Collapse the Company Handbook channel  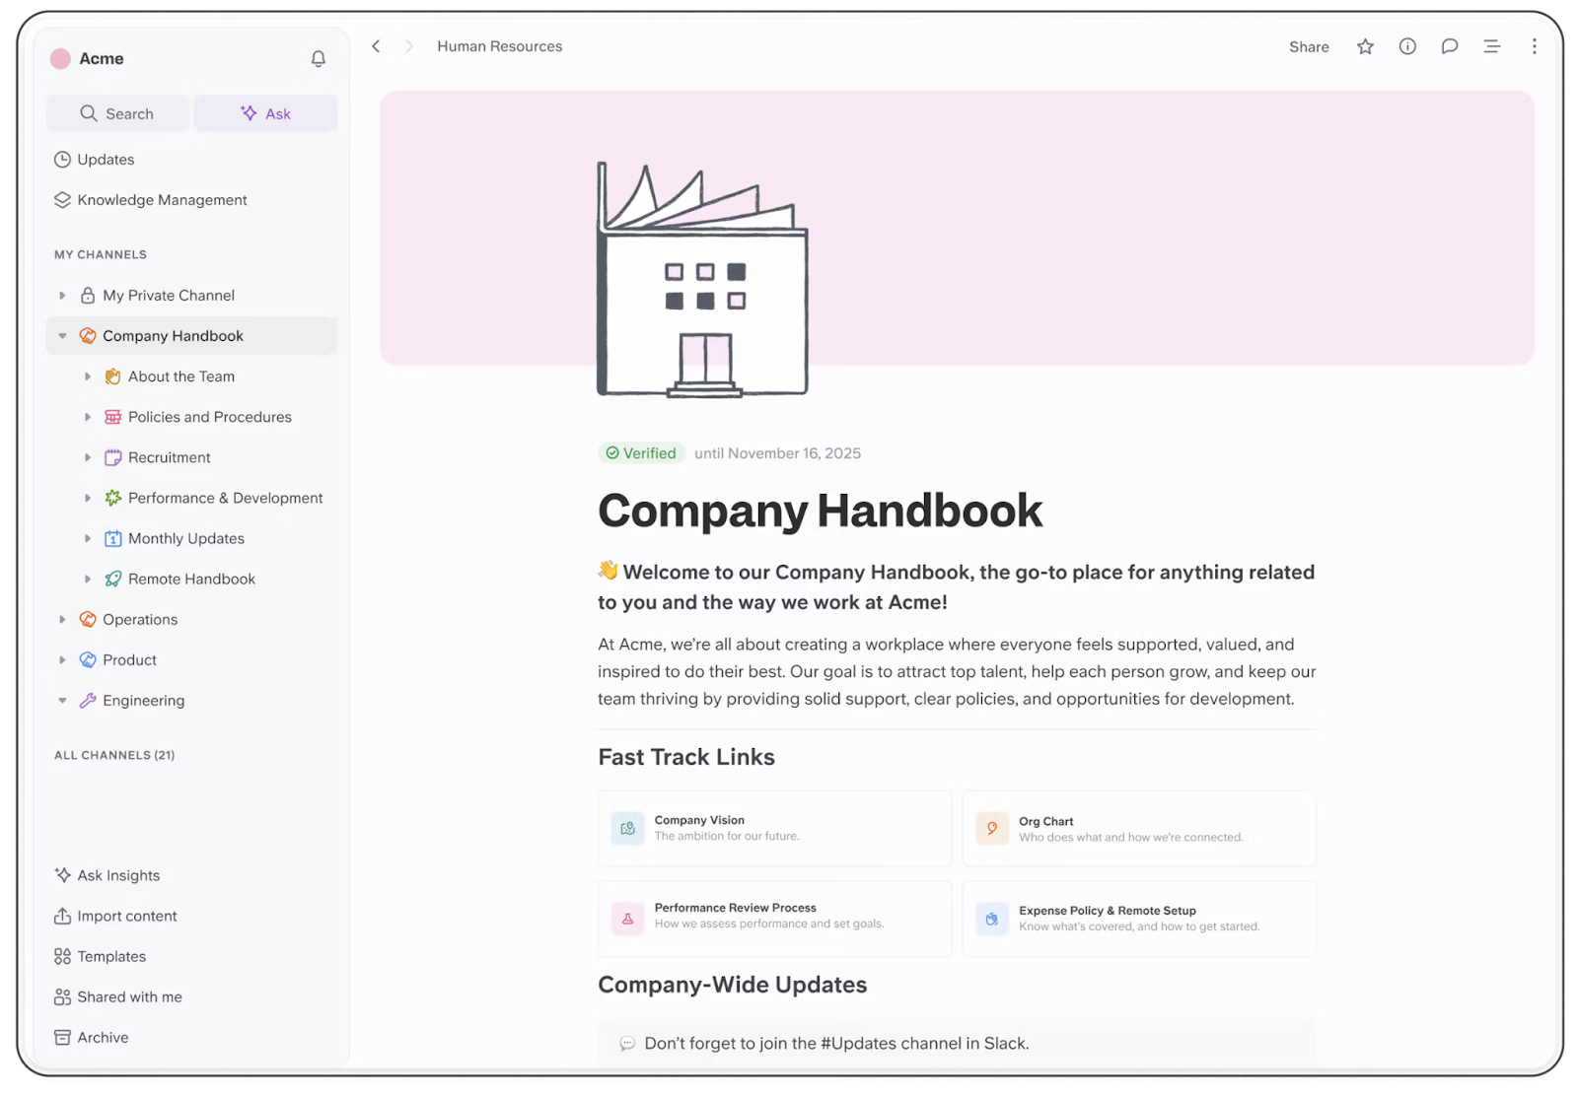pyautogui.click(x=62, y=335)
